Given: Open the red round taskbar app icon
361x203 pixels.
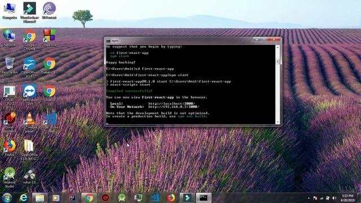Looking at the screenshot, I should click(x=105, y=198).
